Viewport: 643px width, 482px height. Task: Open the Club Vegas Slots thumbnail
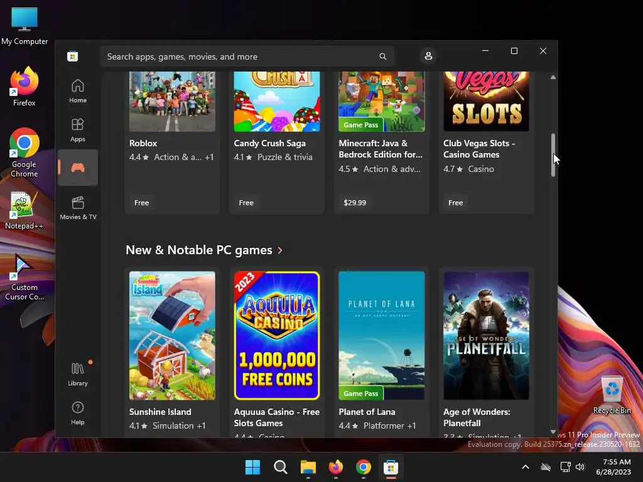pos(487,101)
